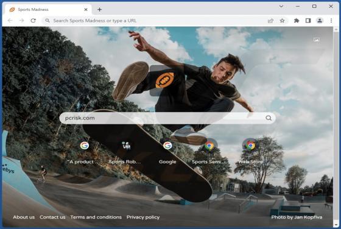
Task: Click the Photo by Jan Kopřiva credit
Action: (297, 217)
